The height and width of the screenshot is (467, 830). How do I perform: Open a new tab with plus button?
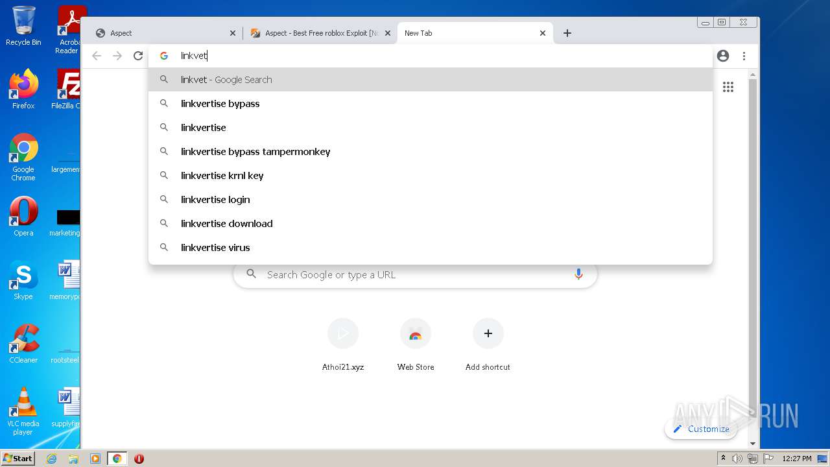click(567, 33)
